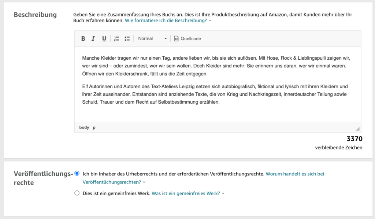375x219 pixels.
Task: Select the 'gemeinfreies Werk' option
Action: (77, 193)
